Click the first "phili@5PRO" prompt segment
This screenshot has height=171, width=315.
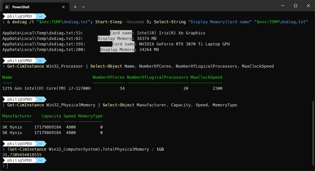tap(19, 16)
